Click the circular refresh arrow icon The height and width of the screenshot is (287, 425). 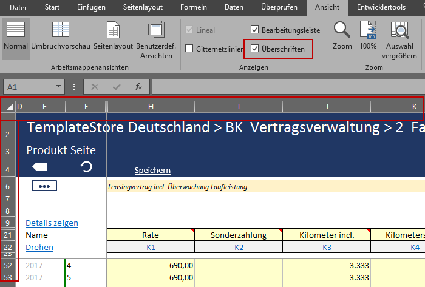[x=86, y=167]
